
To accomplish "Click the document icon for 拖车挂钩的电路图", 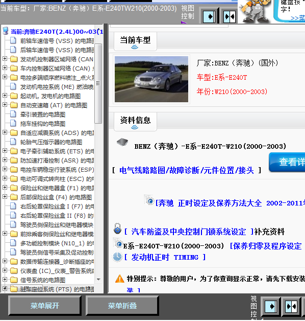I will pos(13,123).
